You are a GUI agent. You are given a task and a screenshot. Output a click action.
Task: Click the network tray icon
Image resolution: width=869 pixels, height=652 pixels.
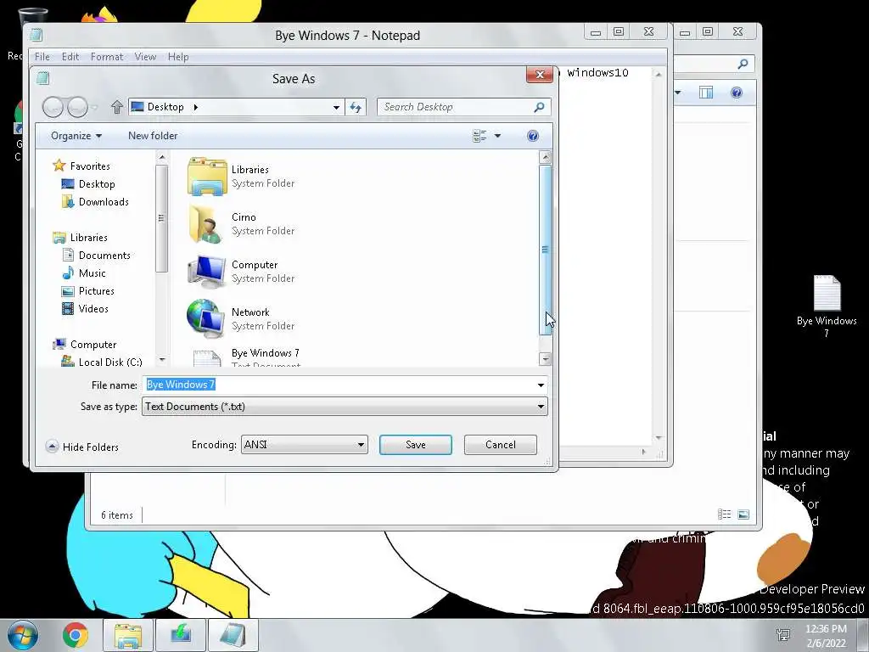[783, 635]
